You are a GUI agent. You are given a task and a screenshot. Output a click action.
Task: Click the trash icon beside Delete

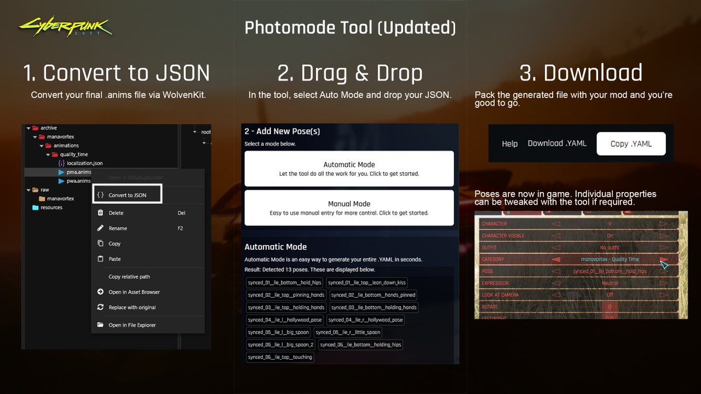tap(100, 213)
